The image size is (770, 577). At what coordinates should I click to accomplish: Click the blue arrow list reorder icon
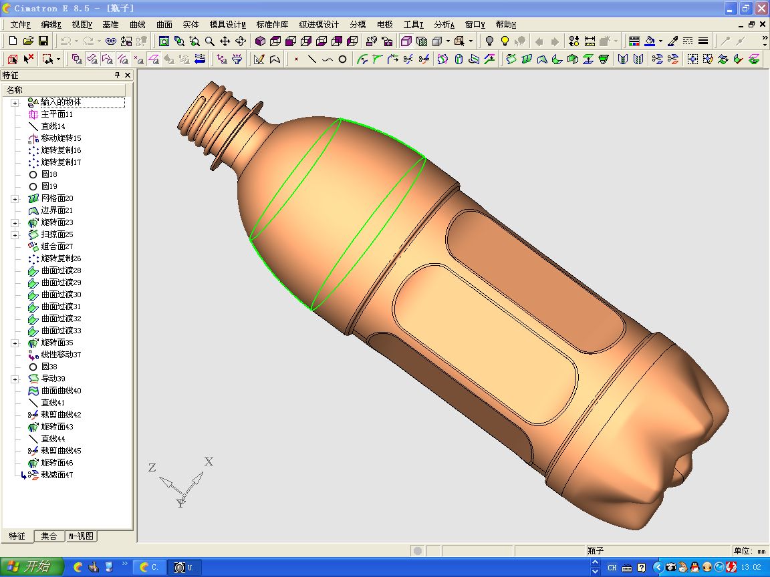tap(200, 59)
